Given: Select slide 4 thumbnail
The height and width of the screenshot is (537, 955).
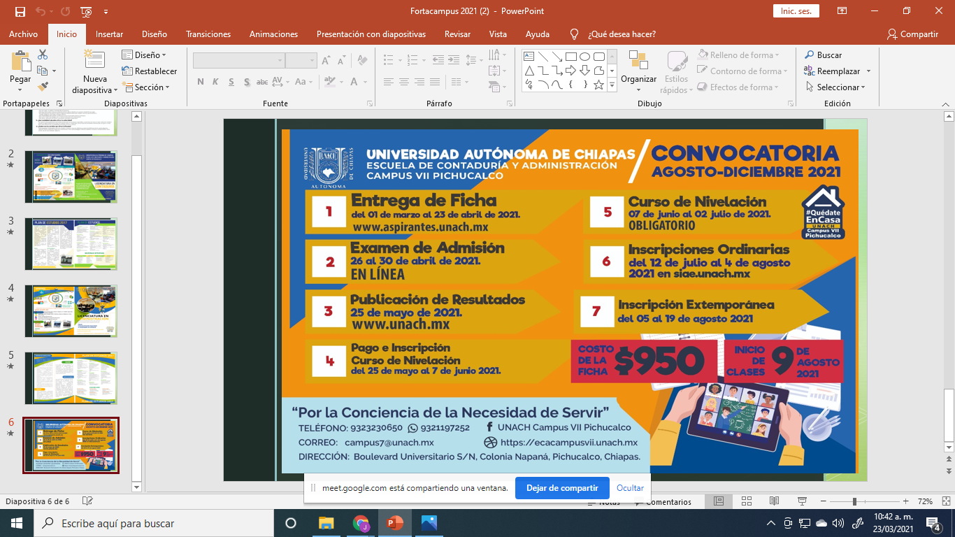Looking at the screenshot, I should click(71, 311).
